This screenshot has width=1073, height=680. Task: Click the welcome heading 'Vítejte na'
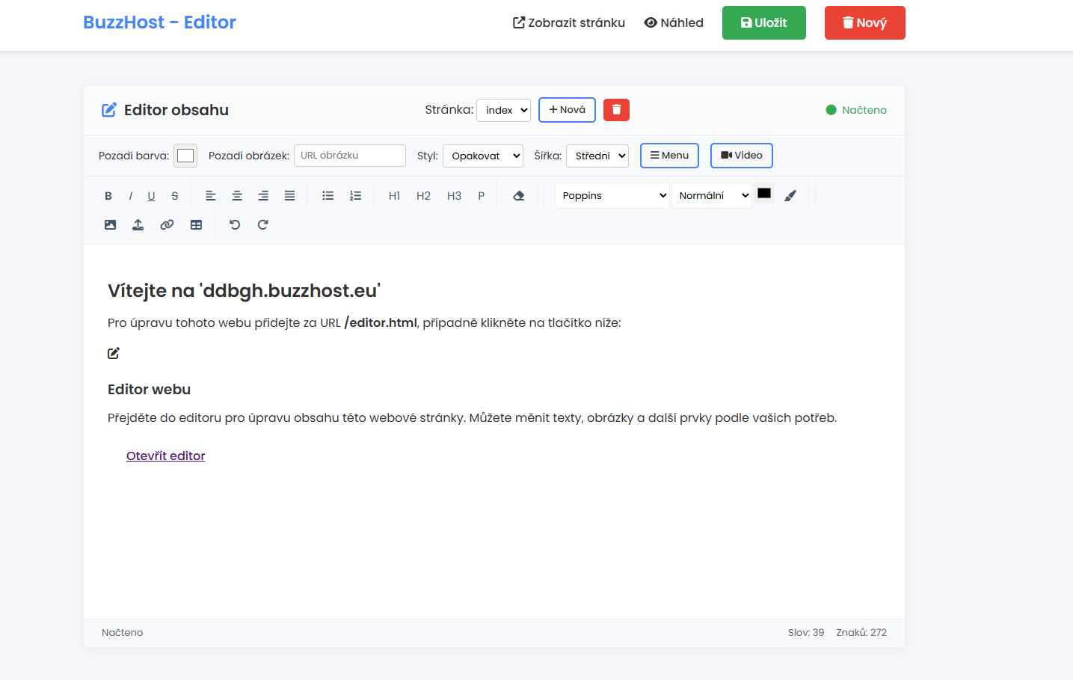pyautogui.click(x=245, y=290)
